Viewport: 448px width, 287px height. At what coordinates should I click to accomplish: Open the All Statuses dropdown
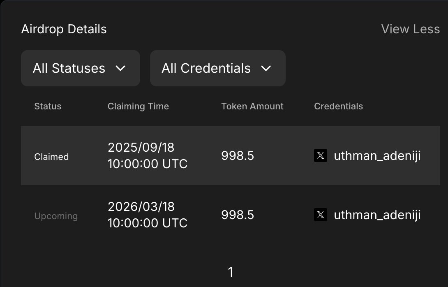80,68
